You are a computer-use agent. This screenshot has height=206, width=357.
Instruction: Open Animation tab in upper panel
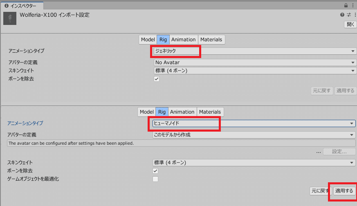183,40
